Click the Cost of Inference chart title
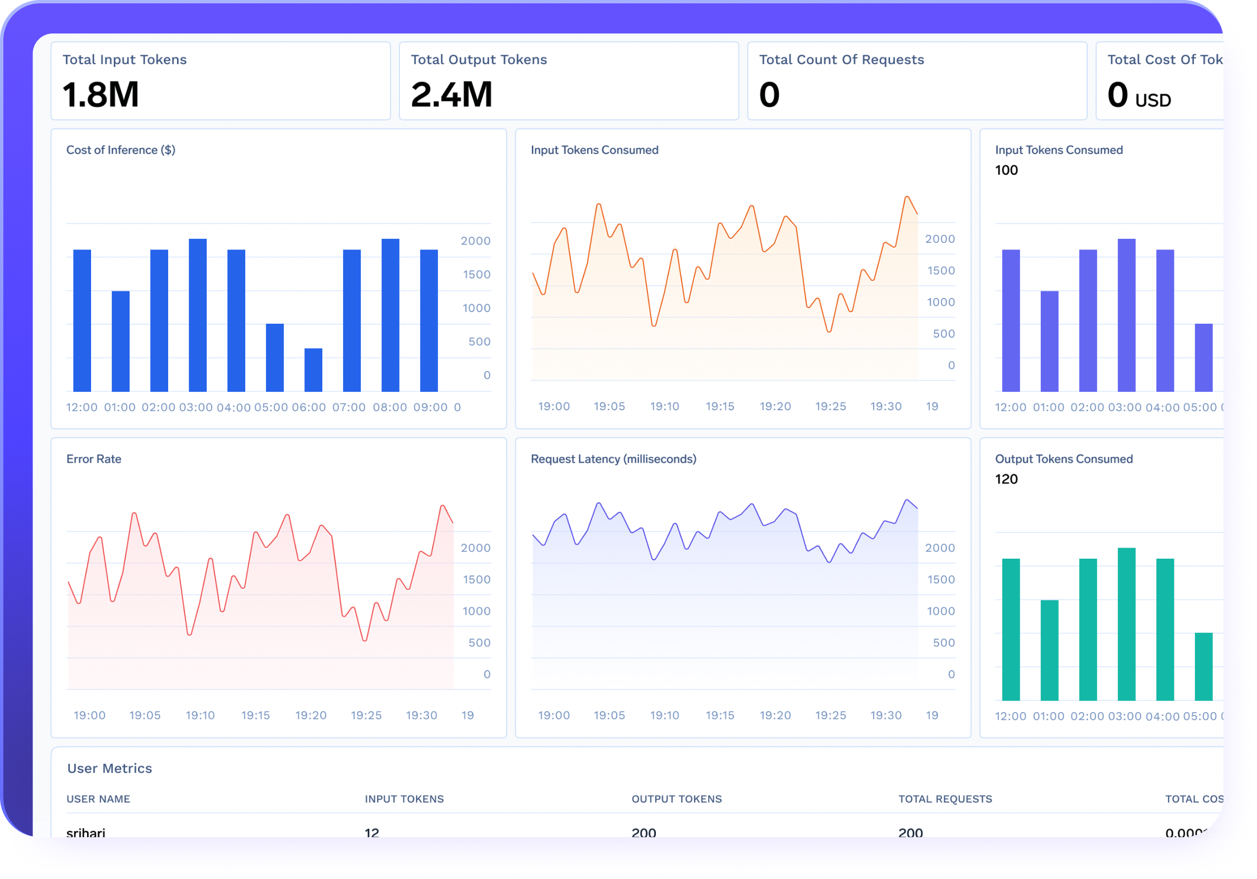This screenshot has height=879, width=1257. coord(121,150)
